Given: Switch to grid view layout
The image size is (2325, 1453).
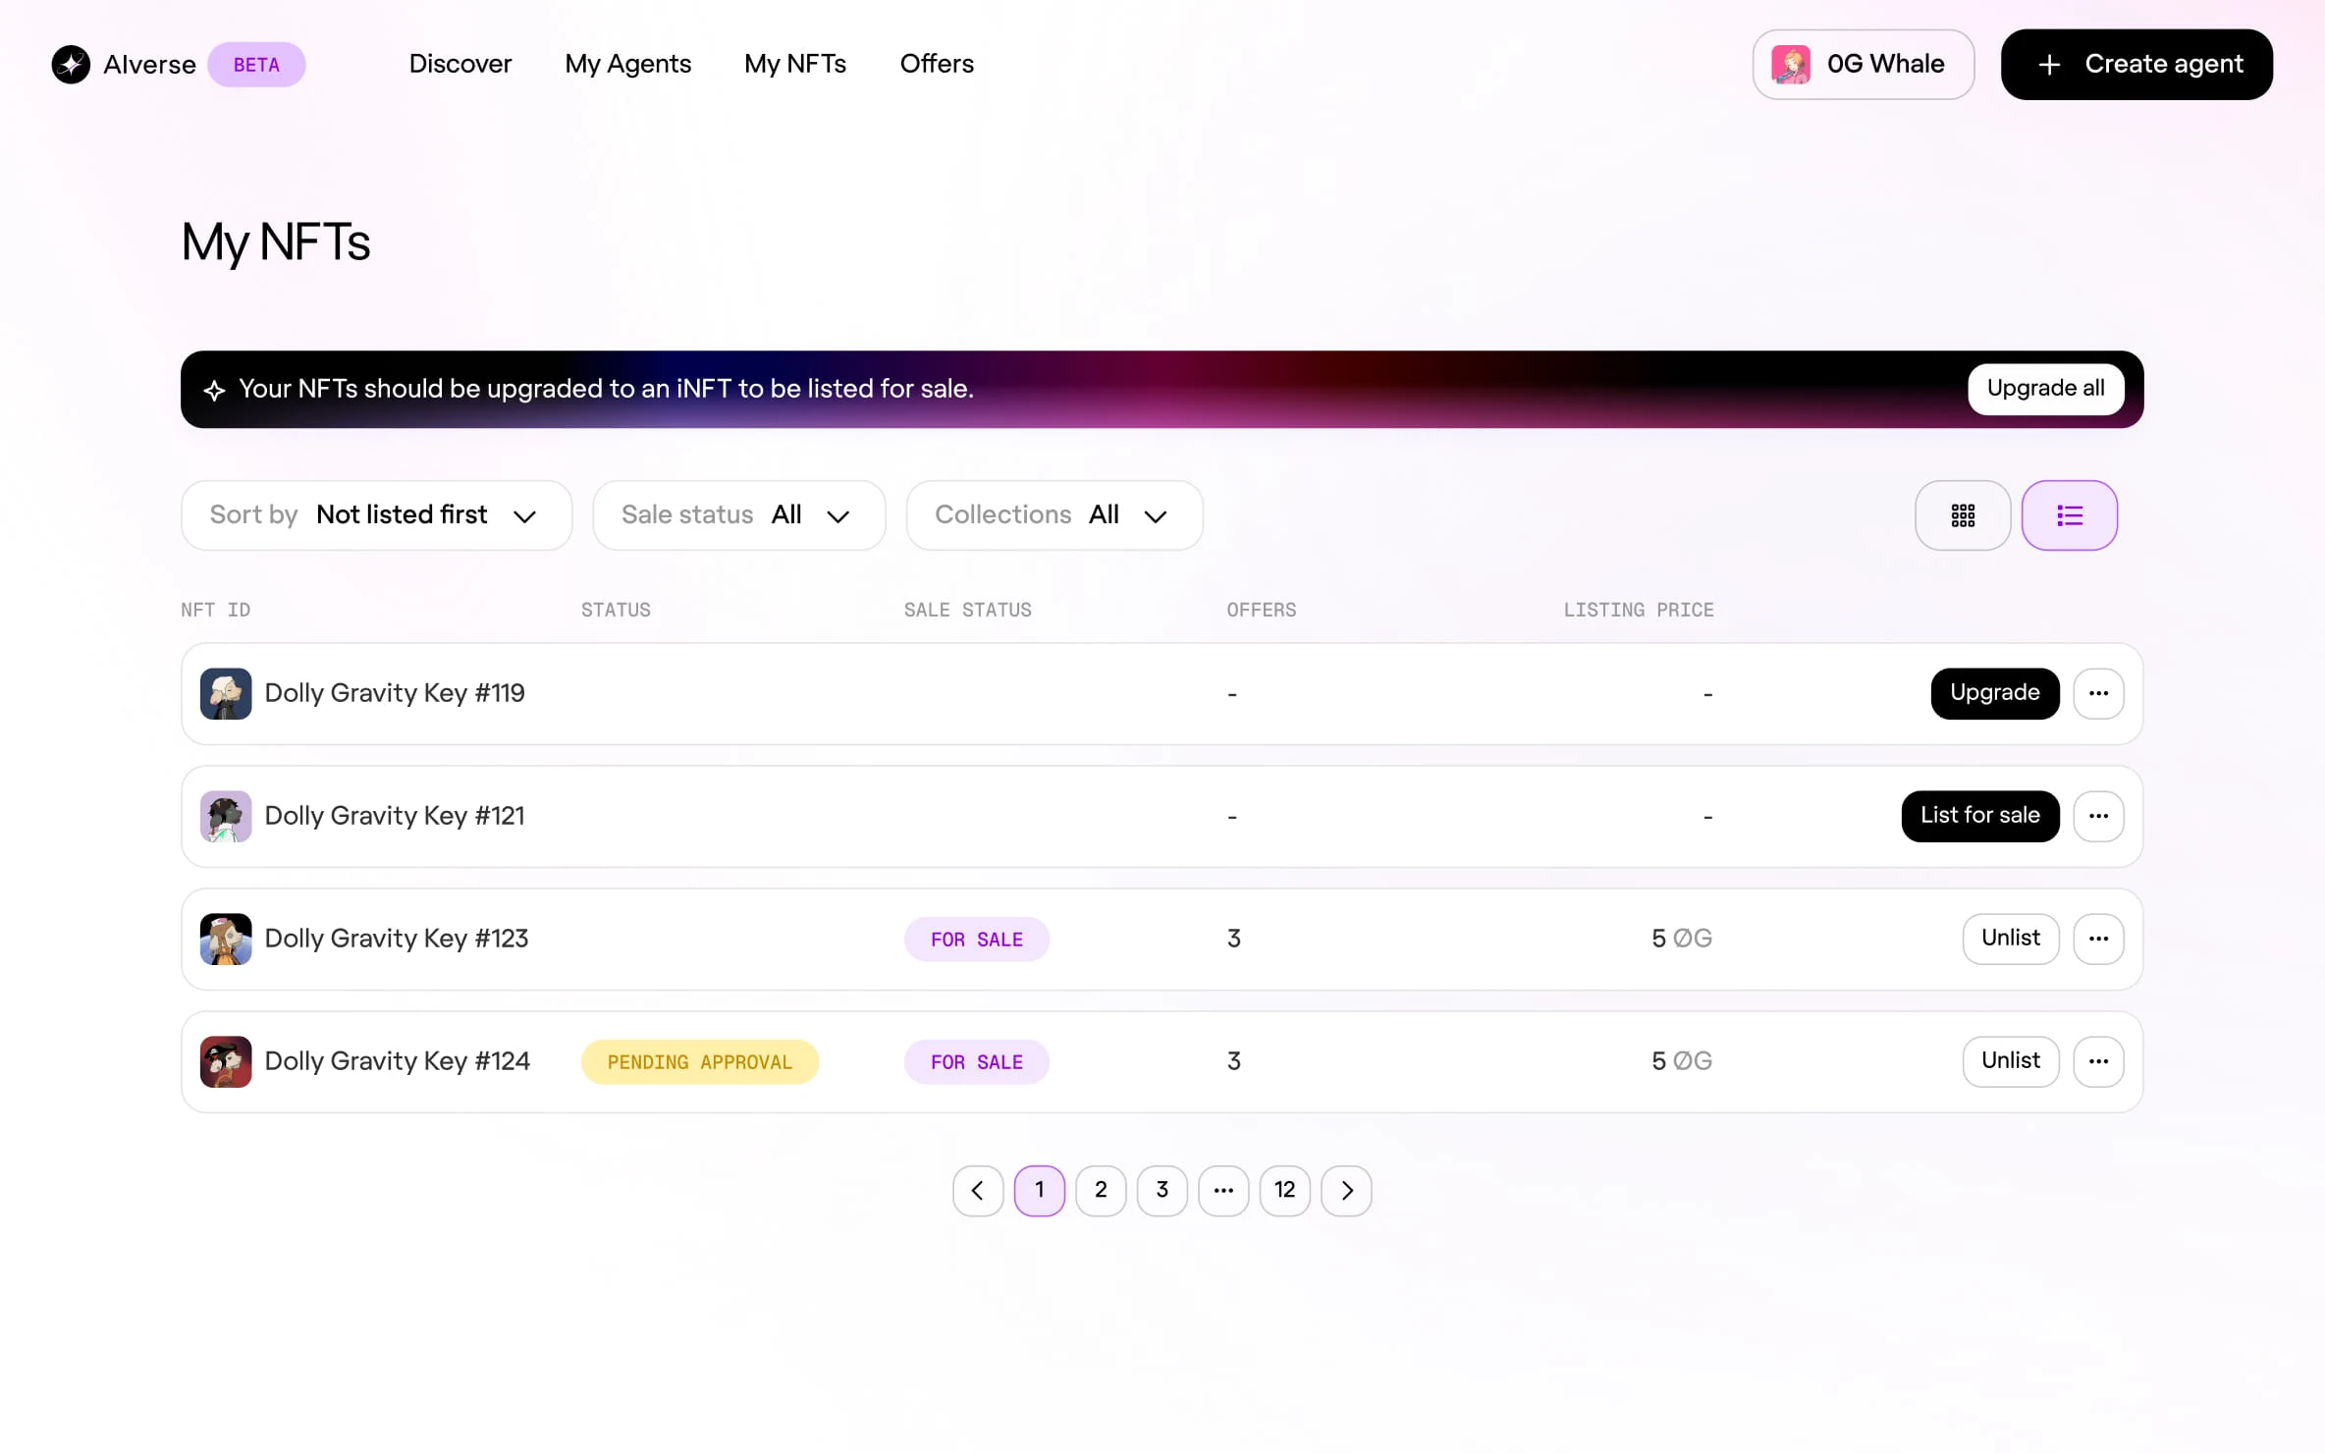Looking at the screenshot, I should (x=1963, y=515).
